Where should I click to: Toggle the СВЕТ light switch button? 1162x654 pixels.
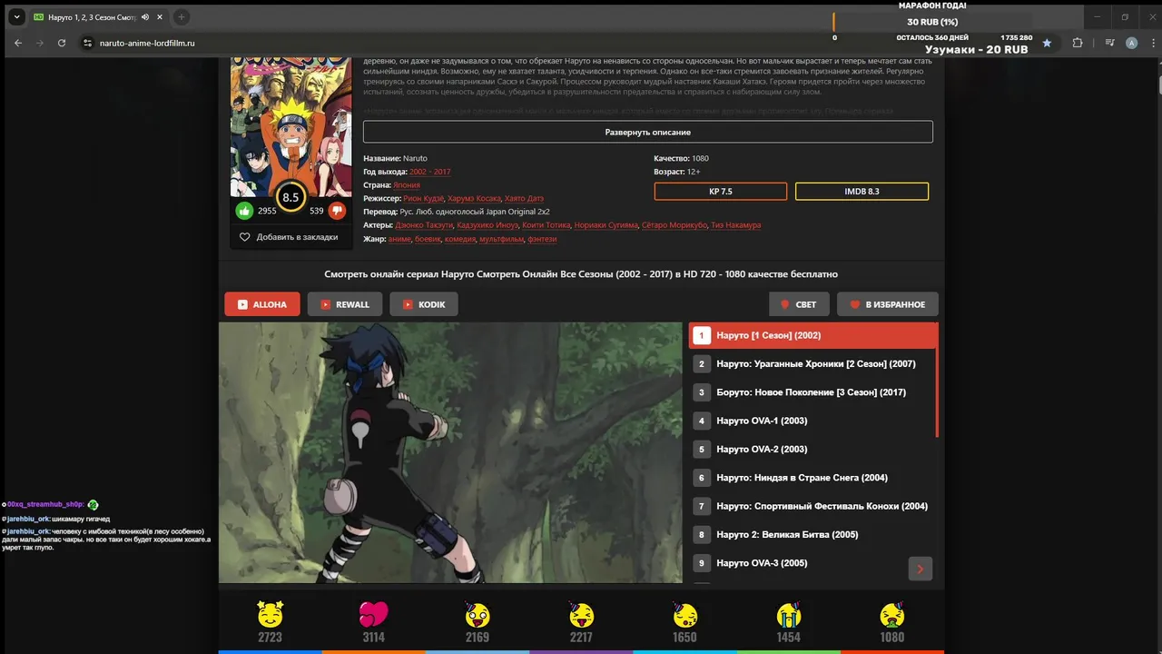(799, 304)
